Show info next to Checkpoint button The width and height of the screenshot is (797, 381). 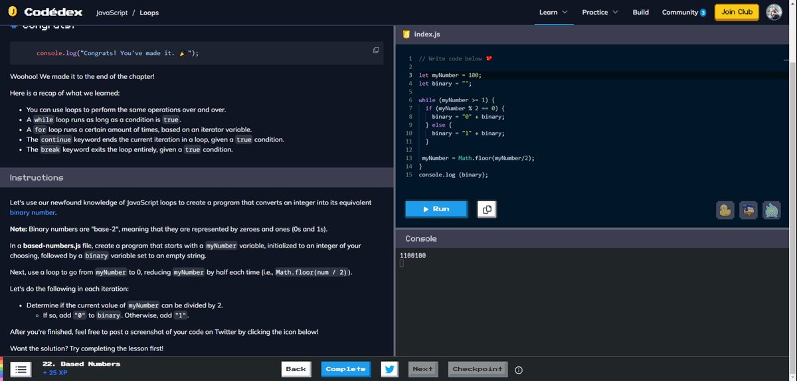pos(519,370)
